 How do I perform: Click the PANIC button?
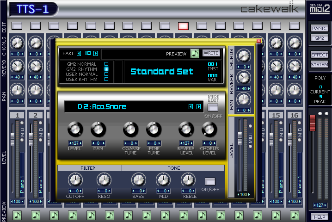point(320,28)
